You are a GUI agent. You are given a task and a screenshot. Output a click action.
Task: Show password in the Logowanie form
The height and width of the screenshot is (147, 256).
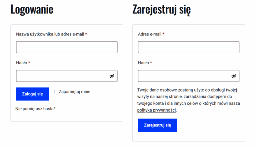[112, 76]
